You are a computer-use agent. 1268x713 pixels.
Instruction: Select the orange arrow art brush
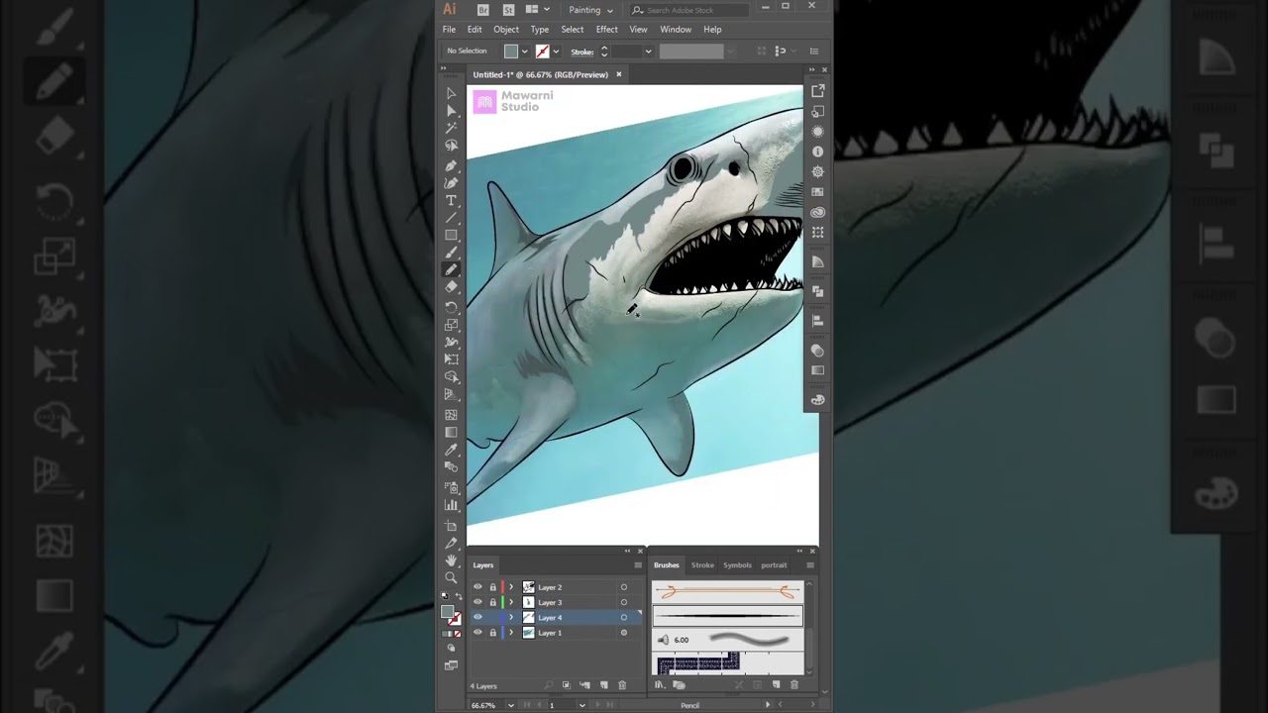727,592
